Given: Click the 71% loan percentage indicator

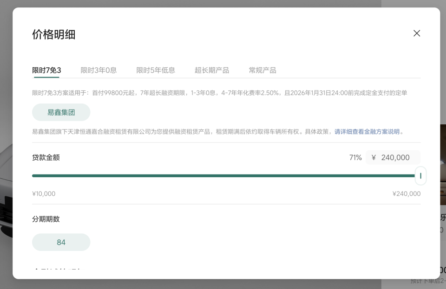Looking at the screenshot, I should (x=355, y=157).
